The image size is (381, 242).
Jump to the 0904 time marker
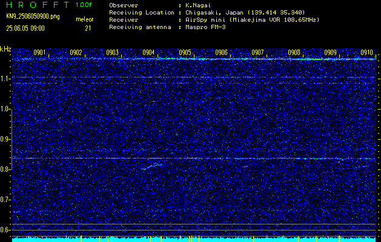(148, 53)
